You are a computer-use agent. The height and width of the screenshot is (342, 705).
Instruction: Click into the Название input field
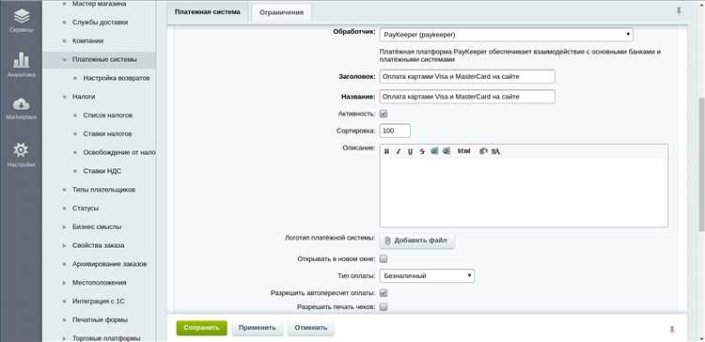click(467, 97)
